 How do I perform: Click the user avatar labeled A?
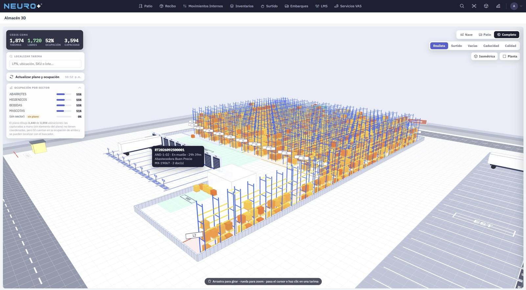pos(514,6)
